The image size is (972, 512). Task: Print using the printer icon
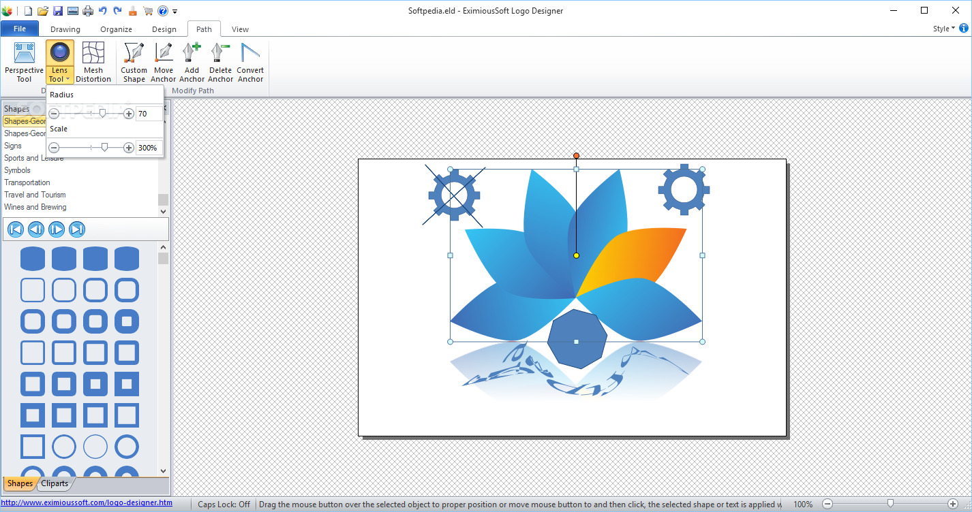coord(88,11)
